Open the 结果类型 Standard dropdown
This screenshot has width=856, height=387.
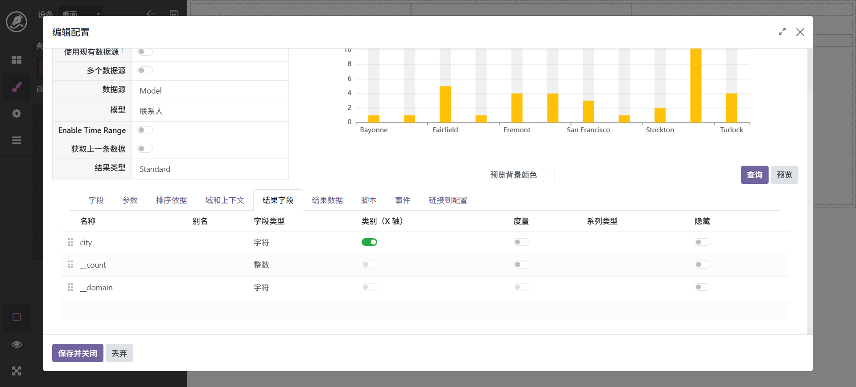coord(210,169)
